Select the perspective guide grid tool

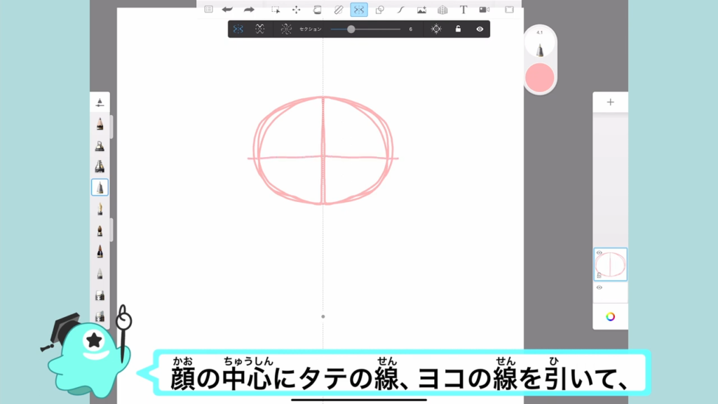coord(442,10)
